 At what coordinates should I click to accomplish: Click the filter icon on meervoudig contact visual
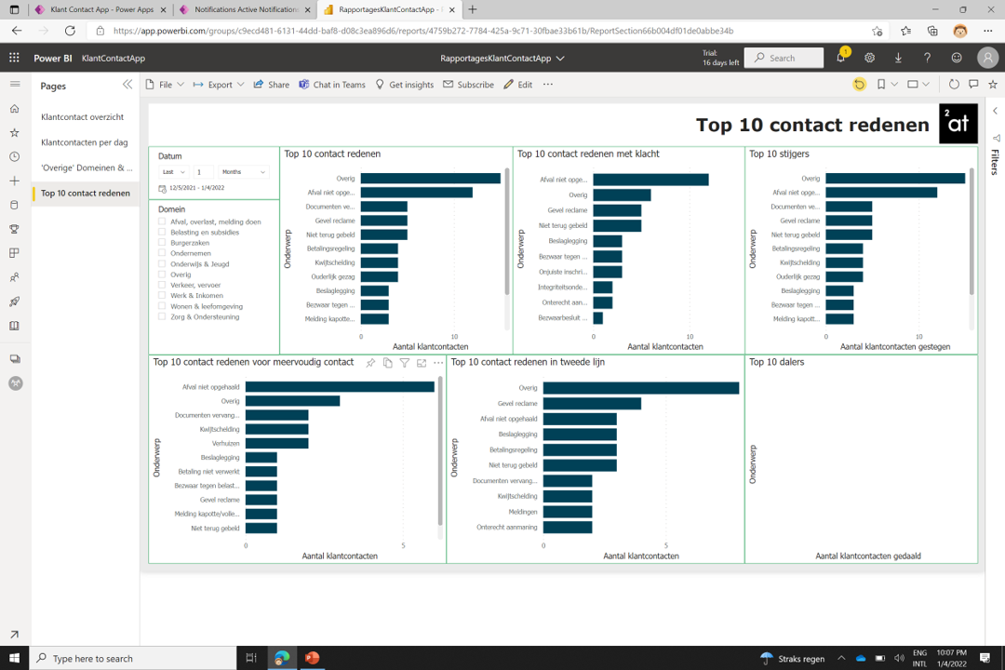(405, 363)
